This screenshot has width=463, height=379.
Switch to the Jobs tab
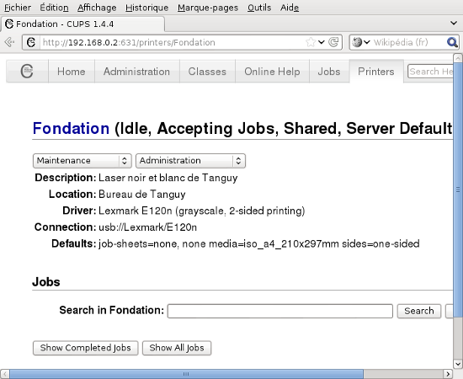click(x=329, y=72)
